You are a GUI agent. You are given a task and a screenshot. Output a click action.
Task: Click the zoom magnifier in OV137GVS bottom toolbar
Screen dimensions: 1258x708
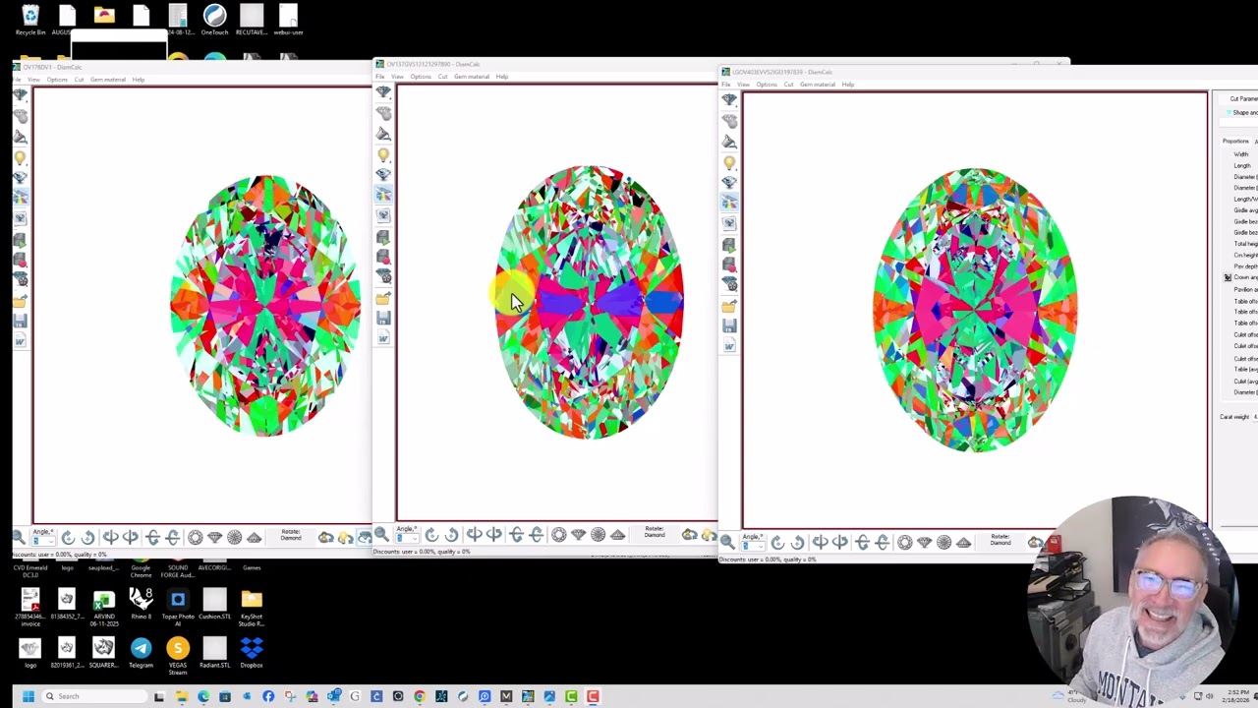tap(381, 534)
